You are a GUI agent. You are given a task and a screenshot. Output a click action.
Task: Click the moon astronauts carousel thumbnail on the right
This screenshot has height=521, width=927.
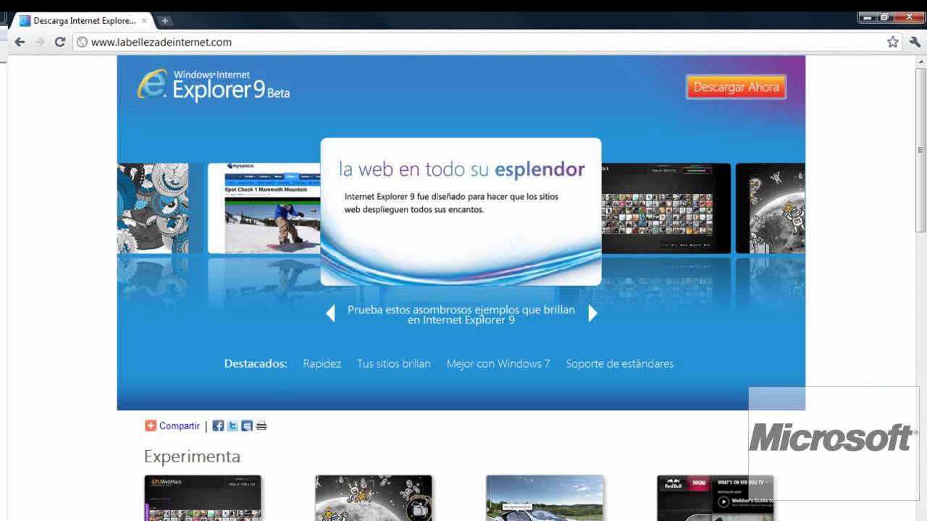[x=770, y=208]
